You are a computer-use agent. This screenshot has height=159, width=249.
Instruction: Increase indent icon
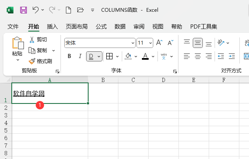click(232, 56)
